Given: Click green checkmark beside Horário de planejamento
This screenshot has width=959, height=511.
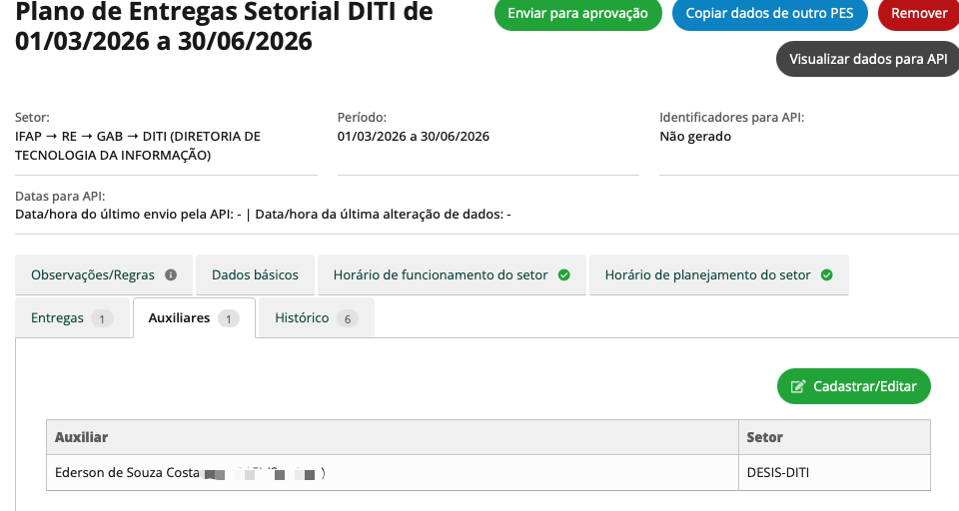Looking at the screenshot, I should coord(826,275).
